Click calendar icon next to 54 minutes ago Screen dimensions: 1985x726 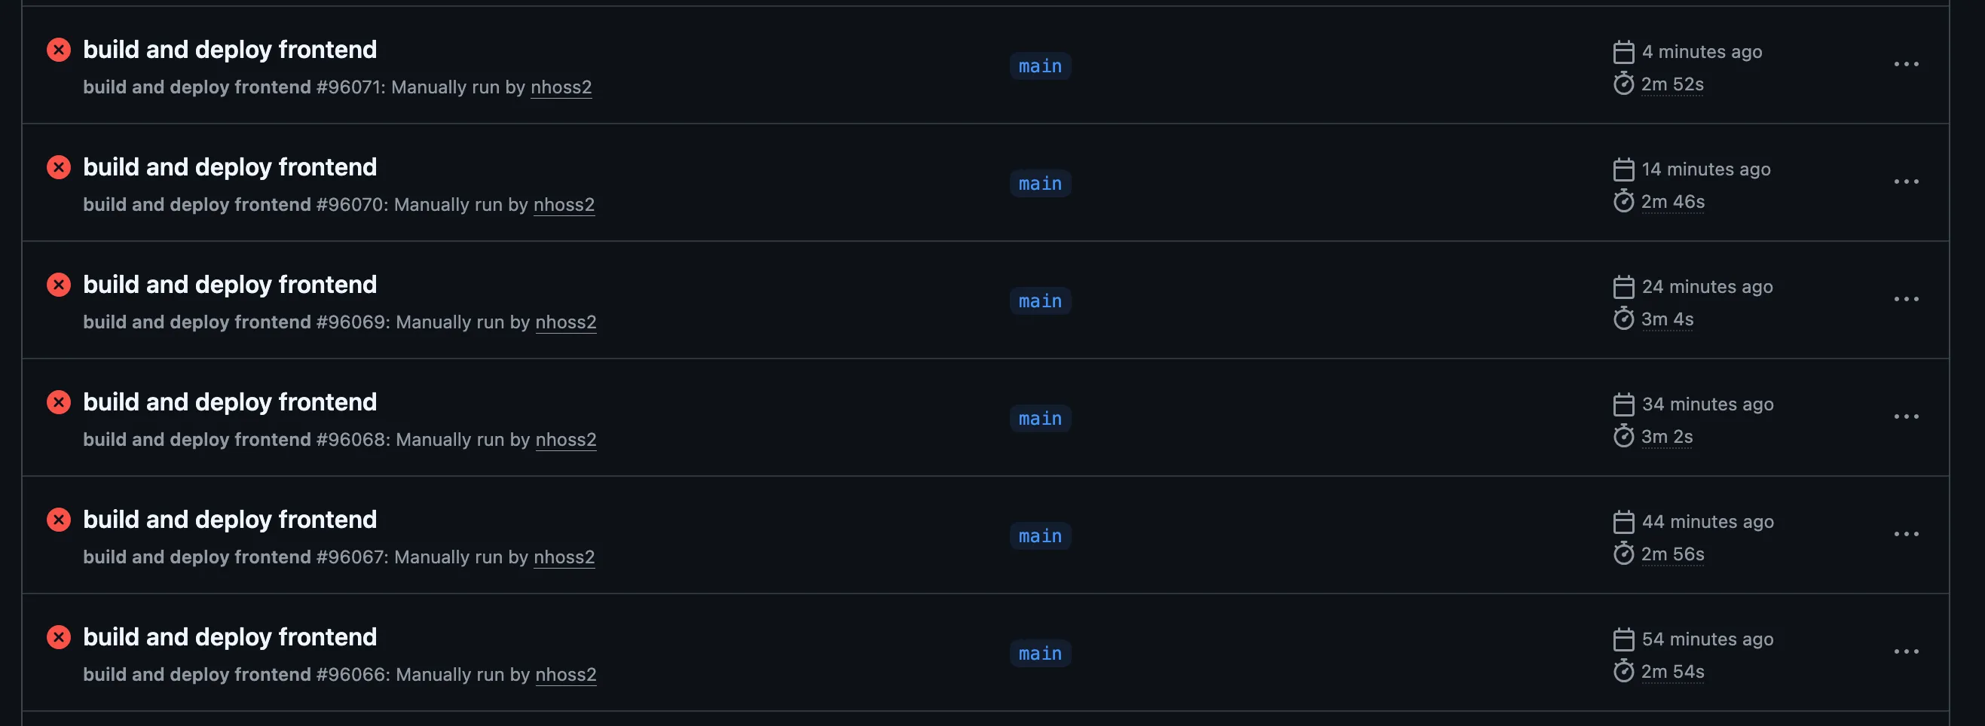[x=1623, y=639]
